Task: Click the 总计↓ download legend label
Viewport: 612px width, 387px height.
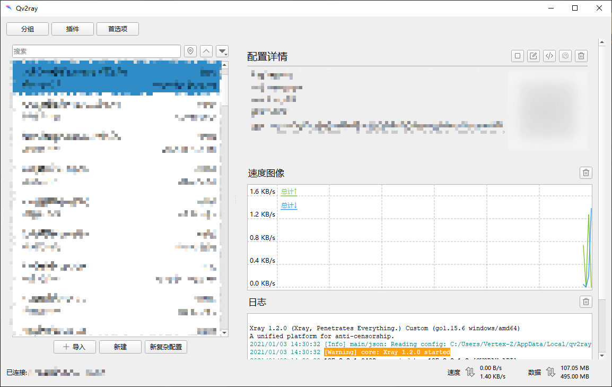Action: [289, 205]
